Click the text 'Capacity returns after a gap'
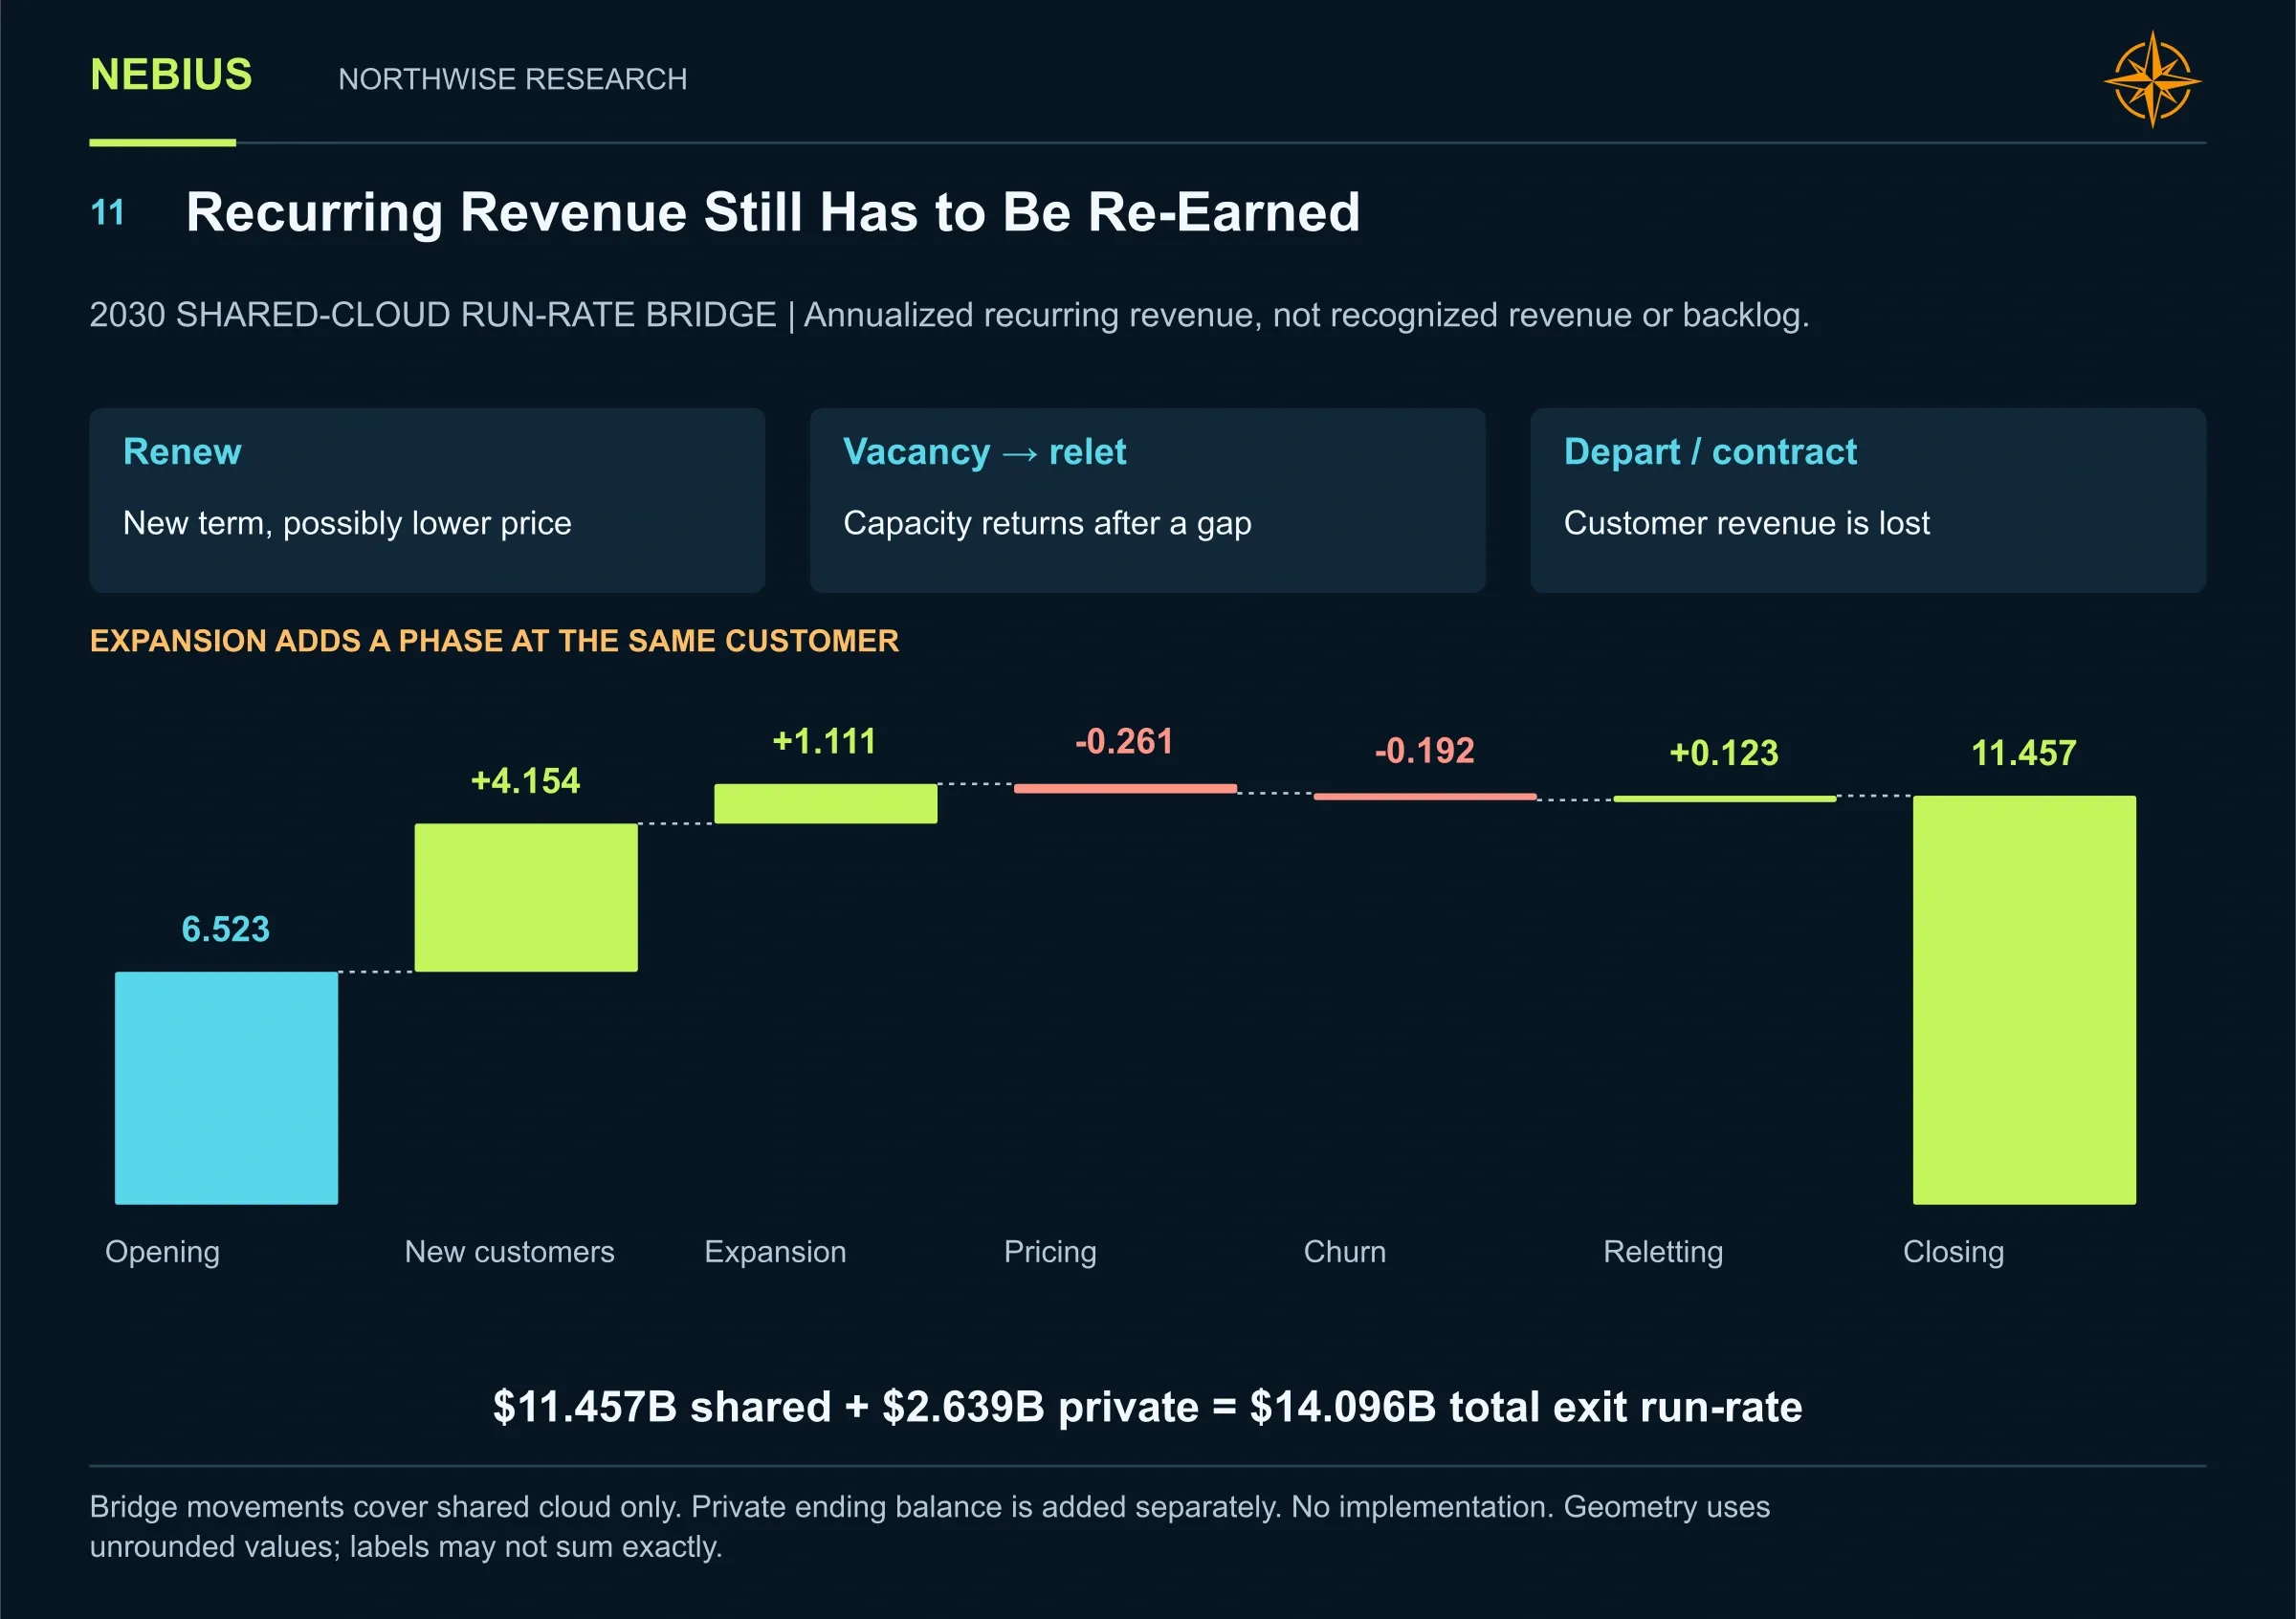 pos(1047,523)
